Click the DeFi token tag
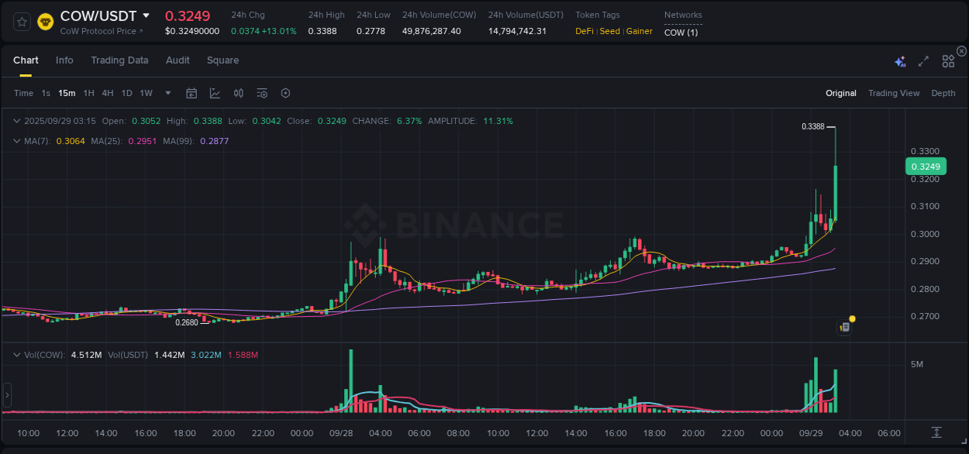Viewport: 969px width, 454px height. point(584,31)
